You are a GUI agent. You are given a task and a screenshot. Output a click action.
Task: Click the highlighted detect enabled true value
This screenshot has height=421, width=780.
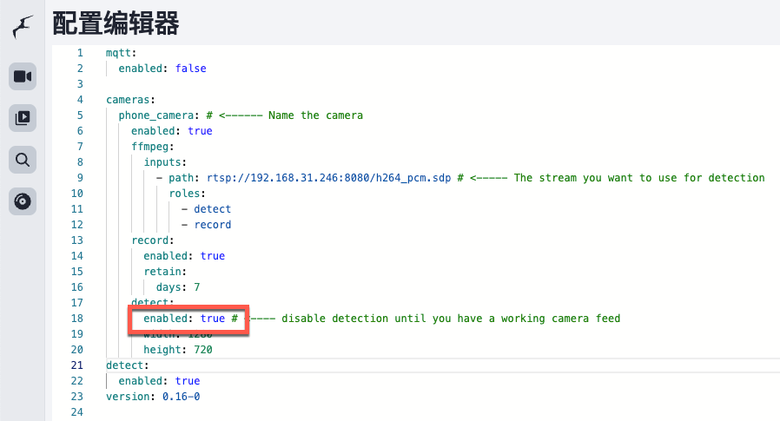[x=213, y=319]
